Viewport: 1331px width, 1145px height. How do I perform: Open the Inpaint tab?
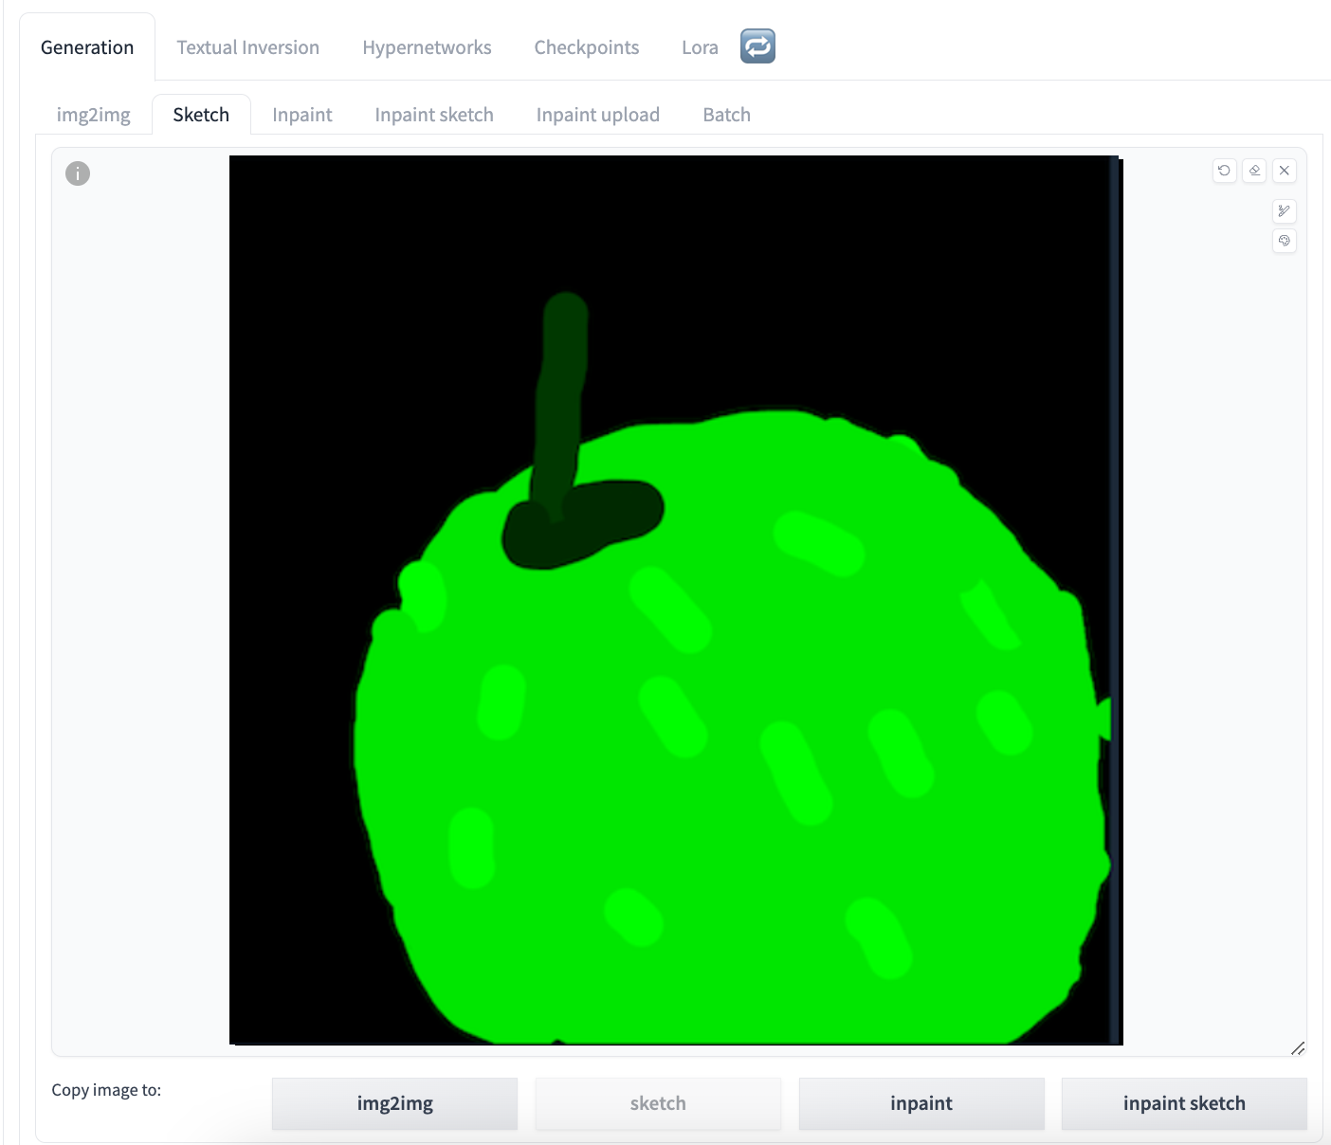click(x=301, y=114)
